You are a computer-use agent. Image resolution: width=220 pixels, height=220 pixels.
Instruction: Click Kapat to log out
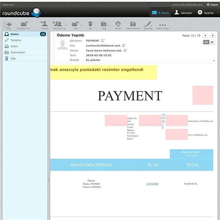point(212,4)
